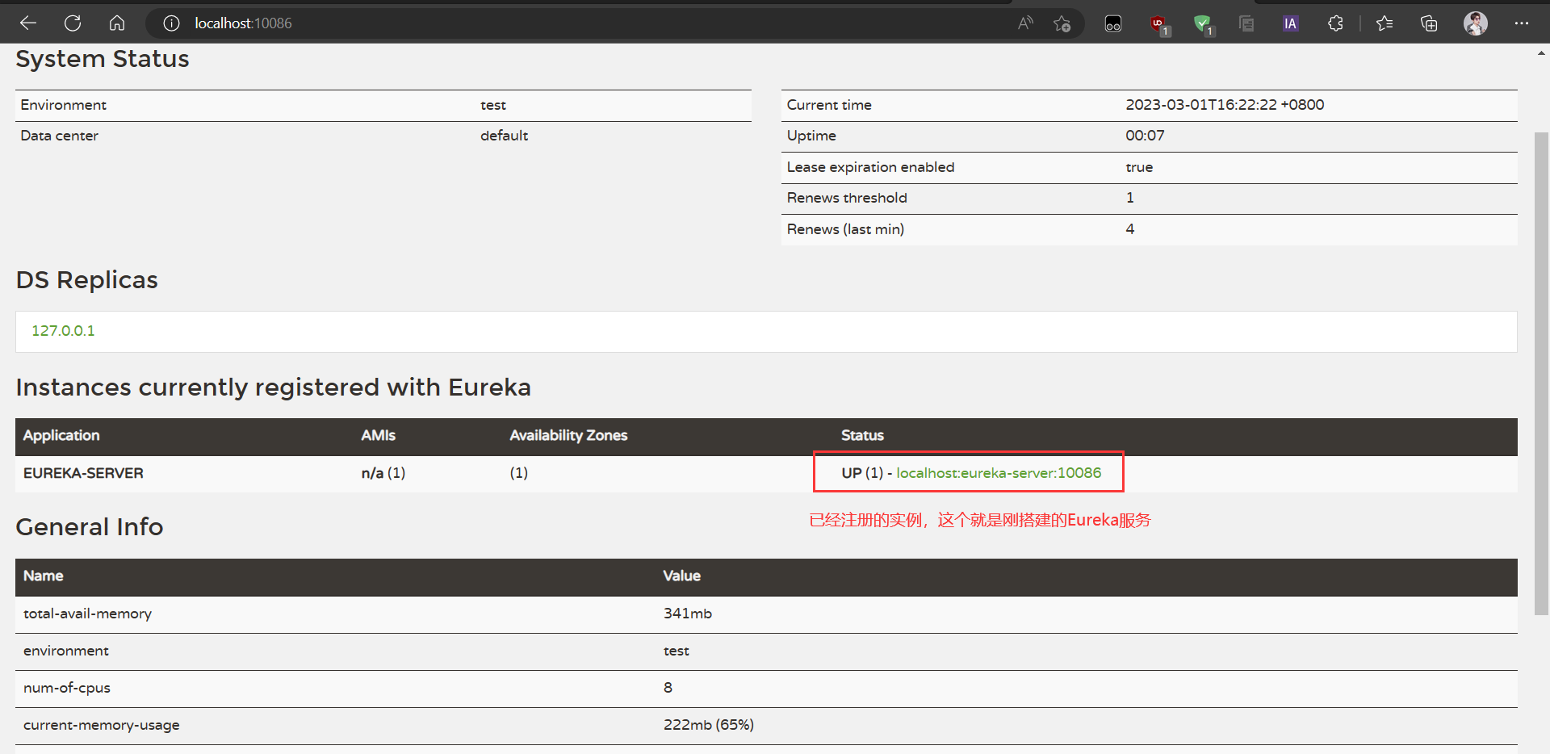Open the purple IA extension

[1291, 23]
